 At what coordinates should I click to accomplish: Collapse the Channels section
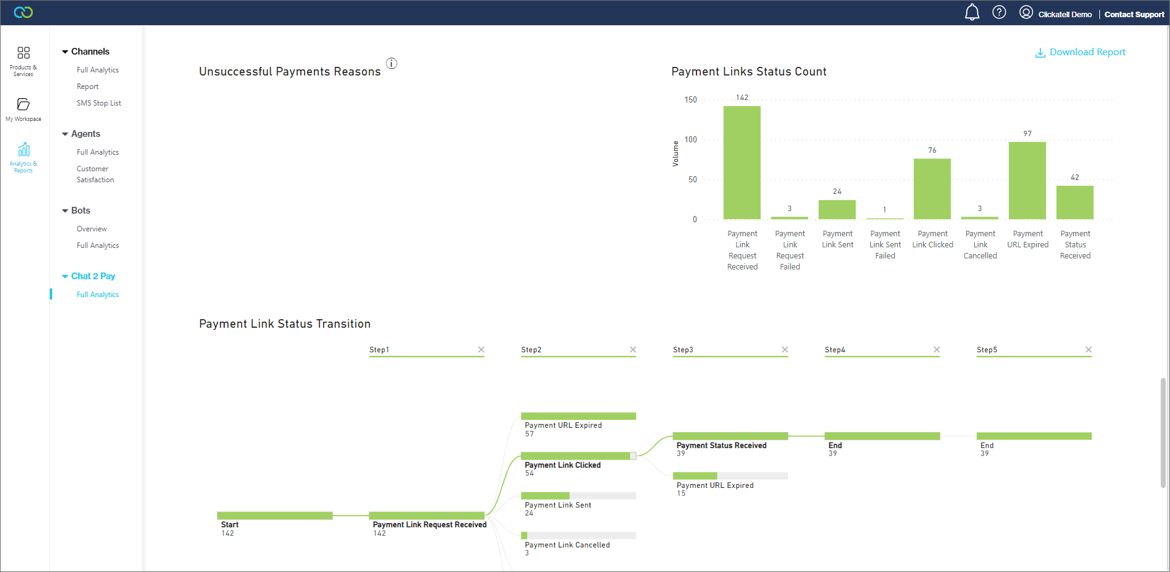(x=65, y=52)
